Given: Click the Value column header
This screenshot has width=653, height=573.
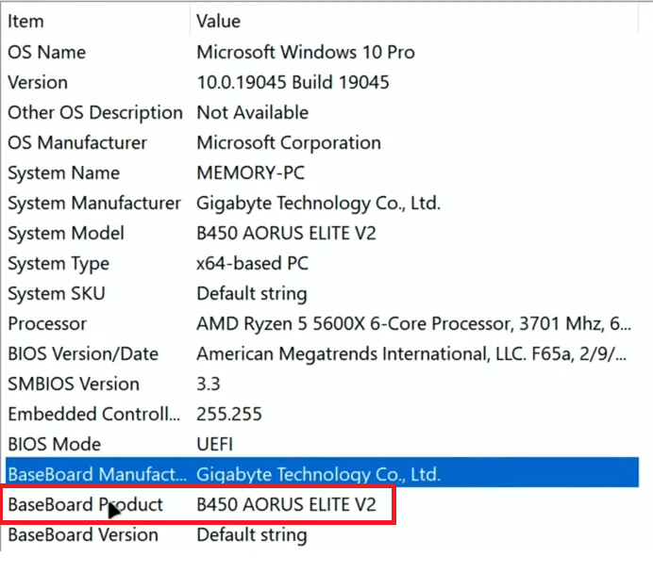Looking at the screenshot, I should (218, 21).
